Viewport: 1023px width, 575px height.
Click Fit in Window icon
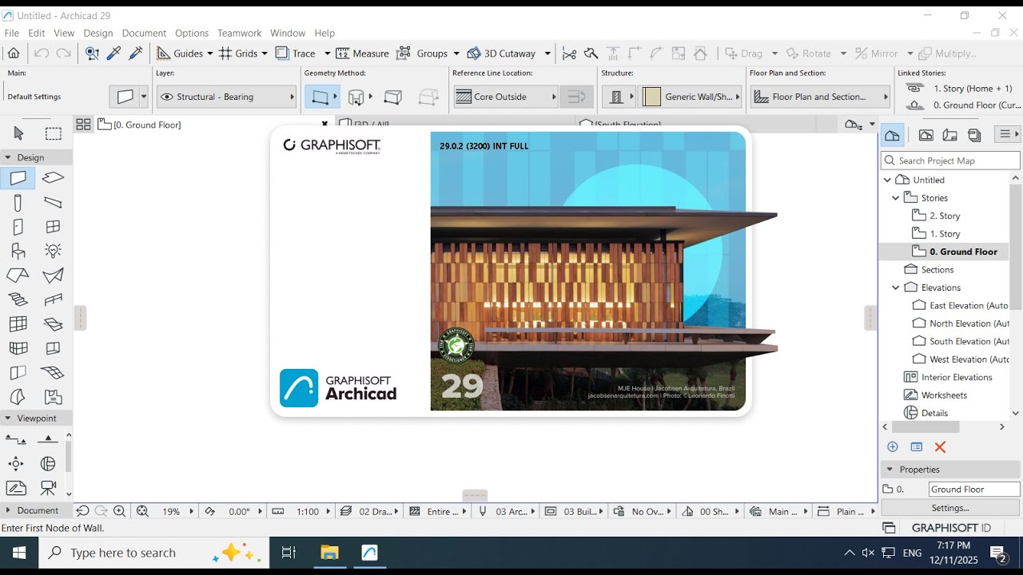[142, 511]
